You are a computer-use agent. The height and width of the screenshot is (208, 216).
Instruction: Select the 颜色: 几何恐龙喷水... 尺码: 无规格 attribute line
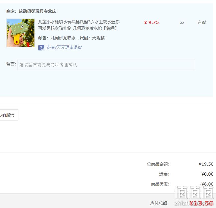coord(71,38)
